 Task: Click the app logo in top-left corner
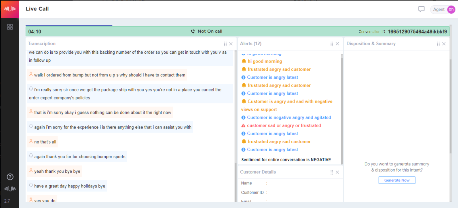(10, 9)
